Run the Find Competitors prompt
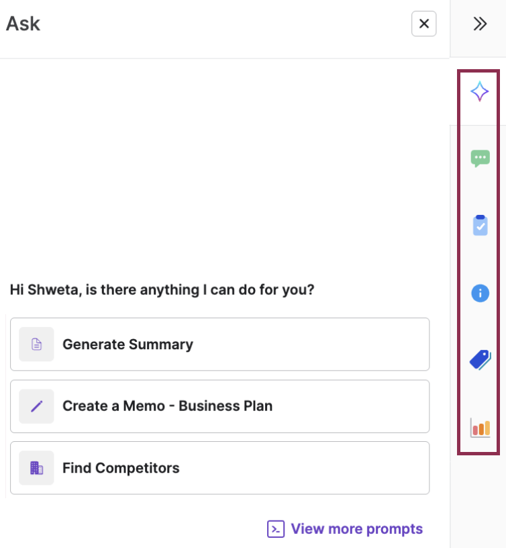The image size is (506, 548). point(121,468)
